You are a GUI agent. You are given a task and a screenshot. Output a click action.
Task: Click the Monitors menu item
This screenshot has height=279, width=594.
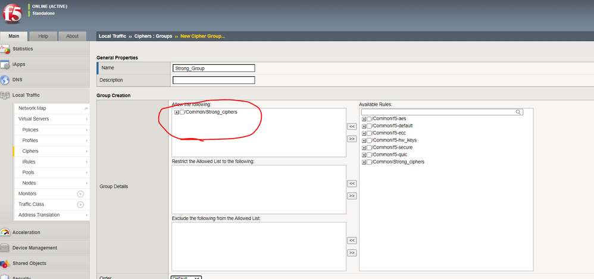click(51, 193)
